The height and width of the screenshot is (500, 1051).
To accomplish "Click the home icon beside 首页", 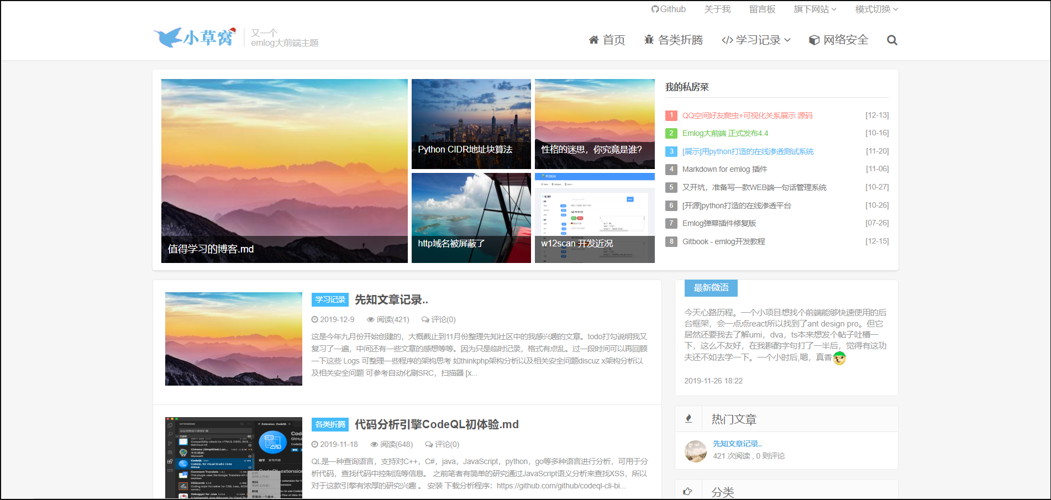I will point(593,39).
